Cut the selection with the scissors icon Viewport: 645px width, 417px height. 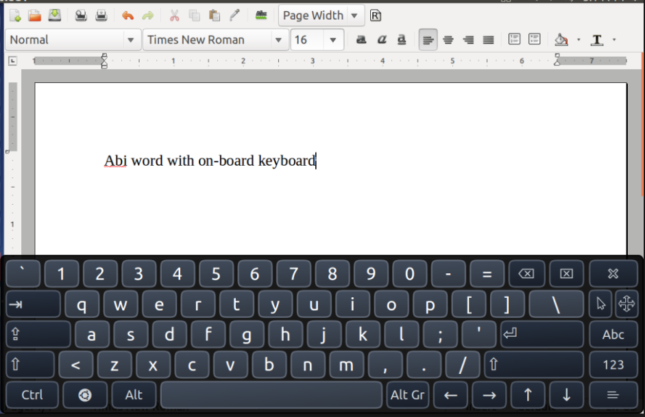coord(174,16)
